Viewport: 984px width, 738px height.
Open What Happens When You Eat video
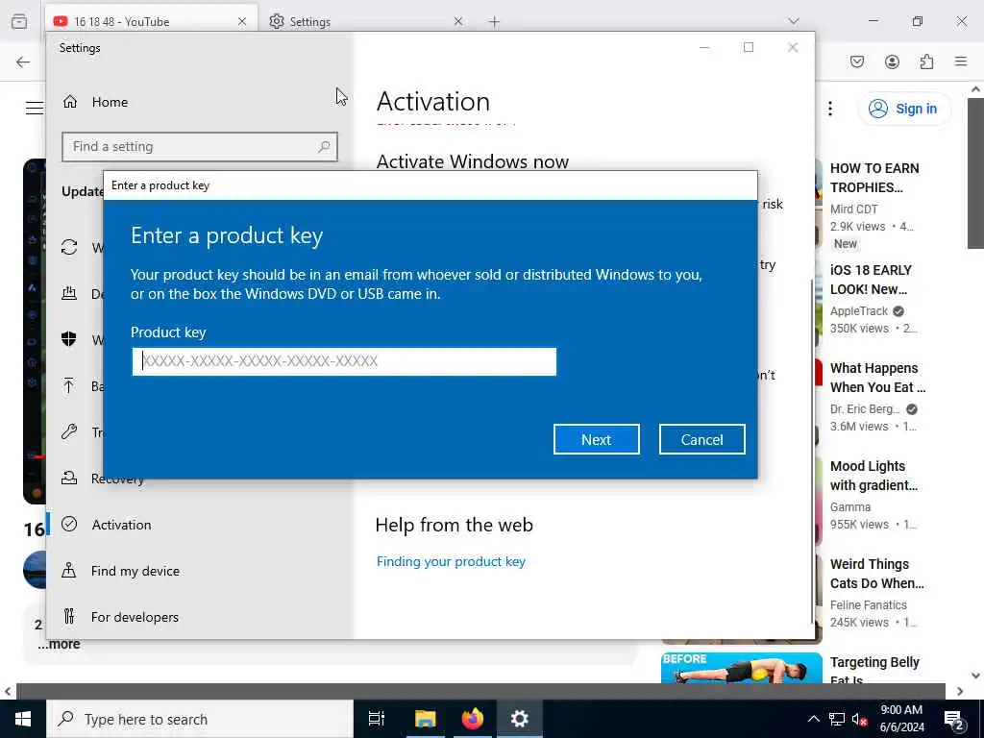[877, 378]
